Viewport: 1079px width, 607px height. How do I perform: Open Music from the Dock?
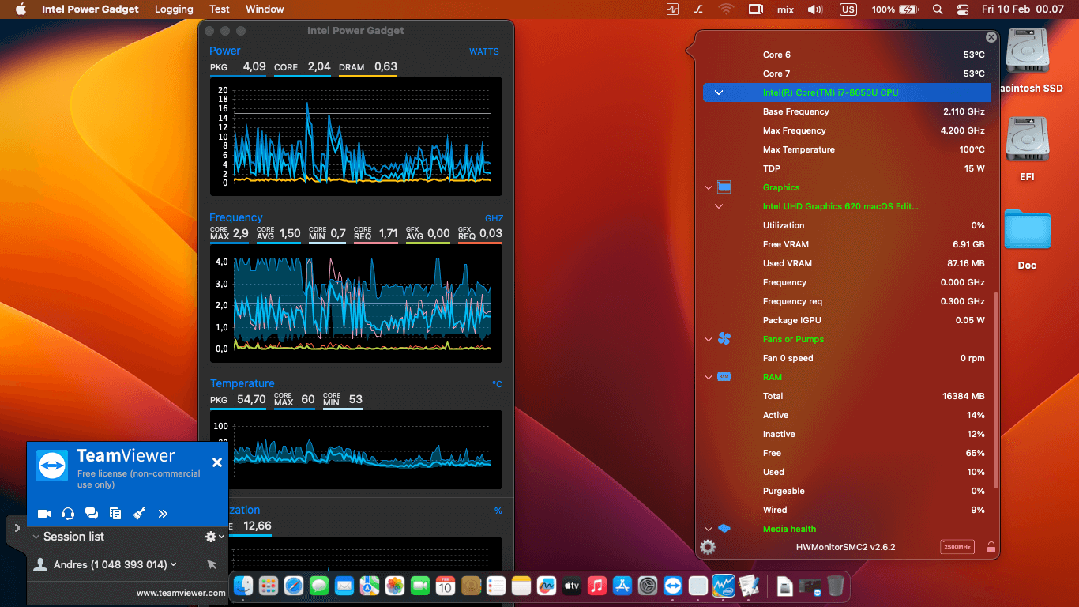(x=597, y=586)
